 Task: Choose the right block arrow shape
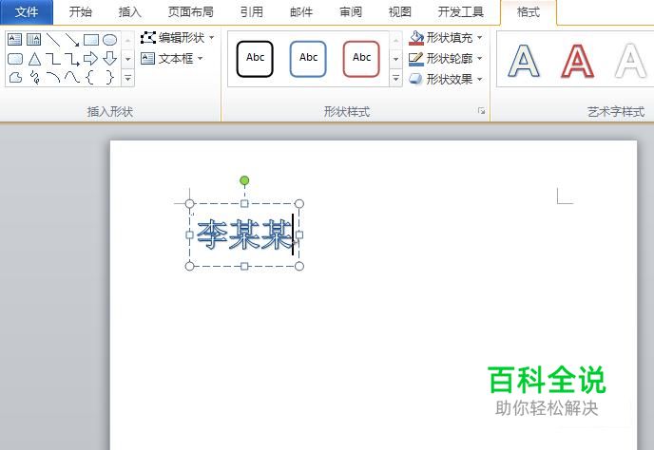(x=90, y=59)
